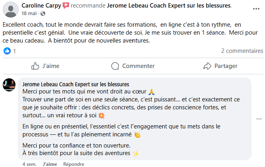Click the sparkles emoji ending the comment
The image size is (265, 167).
pos(136,154)
